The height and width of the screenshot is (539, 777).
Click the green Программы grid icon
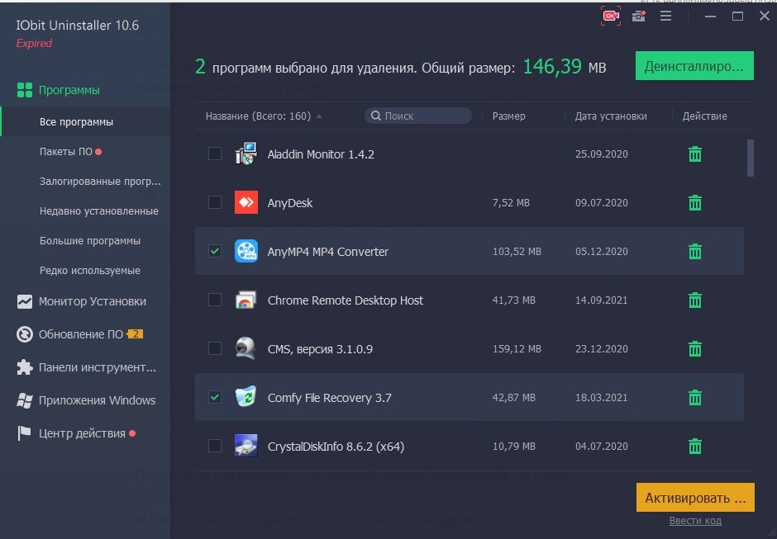(x=25, y=90)
